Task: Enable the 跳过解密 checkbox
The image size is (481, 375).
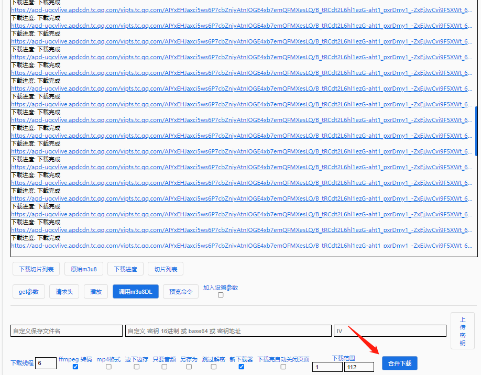Action: pos(213,367)
